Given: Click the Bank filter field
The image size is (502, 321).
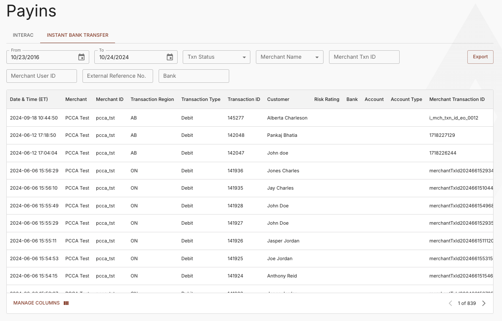Looking at the screenshot, I should coord(194,76).
